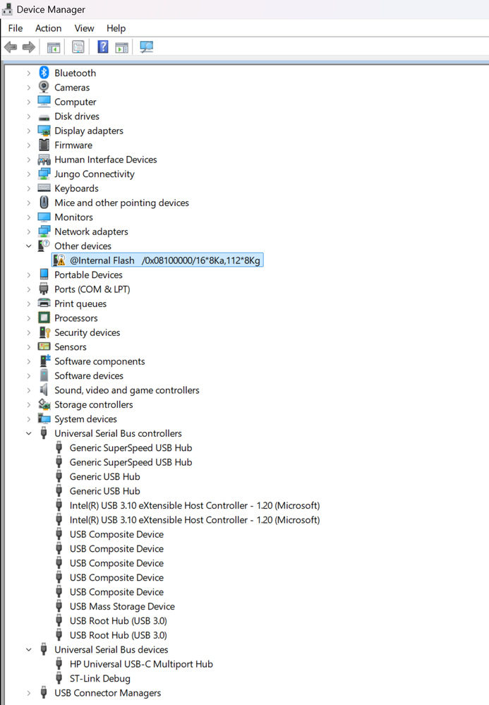
Task: Open the View menu
Action: [x=84, y=28]
